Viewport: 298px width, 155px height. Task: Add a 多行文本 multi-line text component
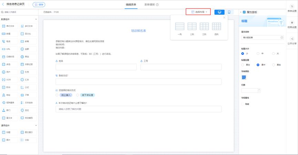pyautogui.click(x=28, y=26)
